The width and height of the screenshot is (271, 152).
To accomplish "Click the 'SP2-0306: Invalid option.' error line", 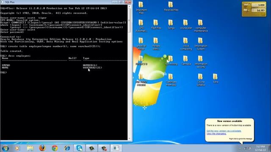I will [20, 20].
